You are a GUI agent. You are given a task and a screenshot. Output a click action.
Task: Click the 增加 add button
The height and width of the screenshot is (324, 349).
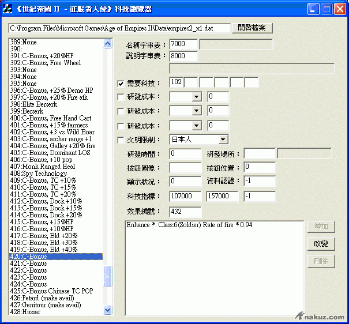pyautogui.click(x=321, y=227)
